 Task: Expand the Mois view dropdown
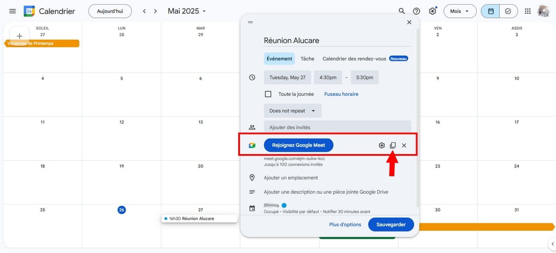pos(460,11)
